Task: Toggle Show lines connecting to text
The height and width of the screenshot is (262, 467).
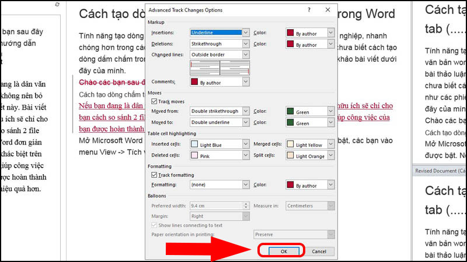Action: tap(155, 225)
